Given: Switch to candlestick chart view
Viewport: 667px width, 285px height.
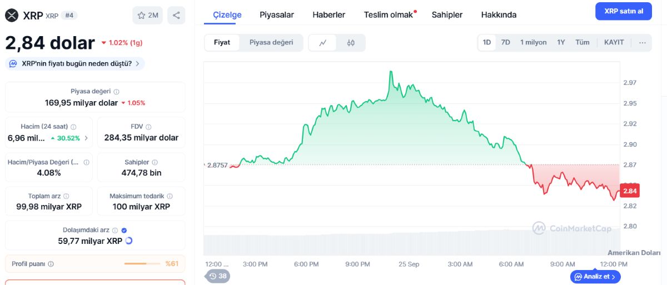Looking at the screenshot, I should (x=351, y=43).
